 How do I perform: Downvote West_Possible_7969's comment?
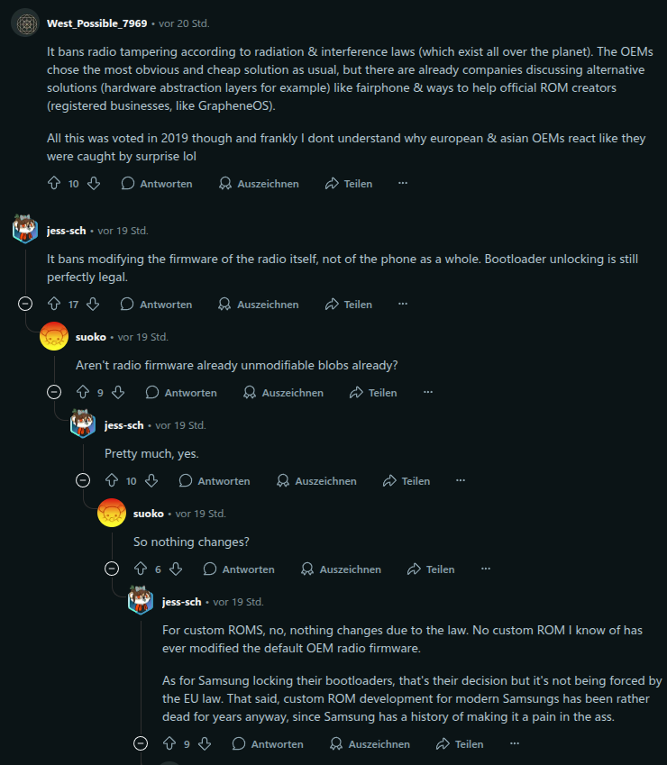click(94, 183)
